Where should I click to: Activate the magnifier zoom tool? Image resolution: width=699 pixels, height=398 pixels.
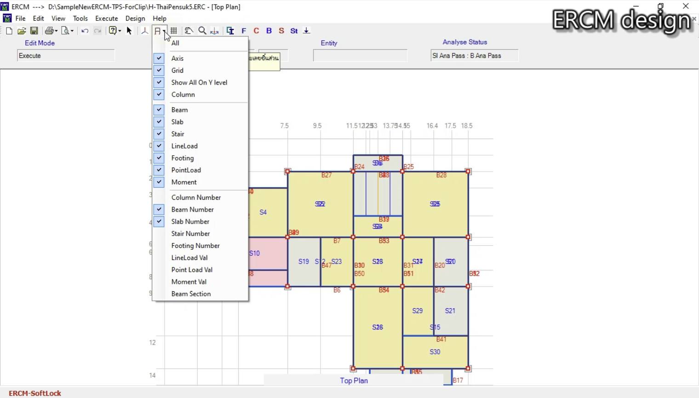[202, 31]
